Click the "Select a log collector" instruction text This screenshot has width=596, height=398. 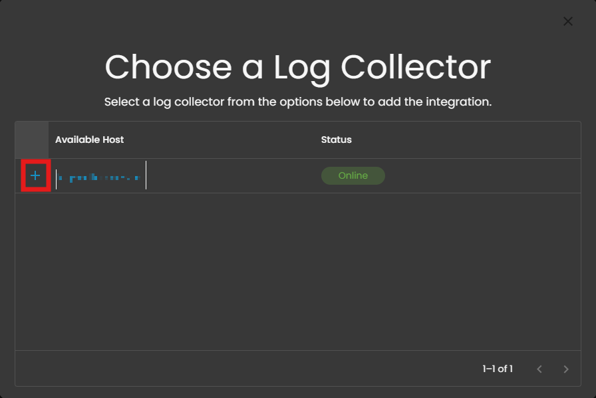point(297,102)
